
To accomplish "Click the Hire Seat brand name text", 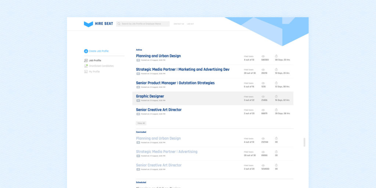I will click(104, 24).
